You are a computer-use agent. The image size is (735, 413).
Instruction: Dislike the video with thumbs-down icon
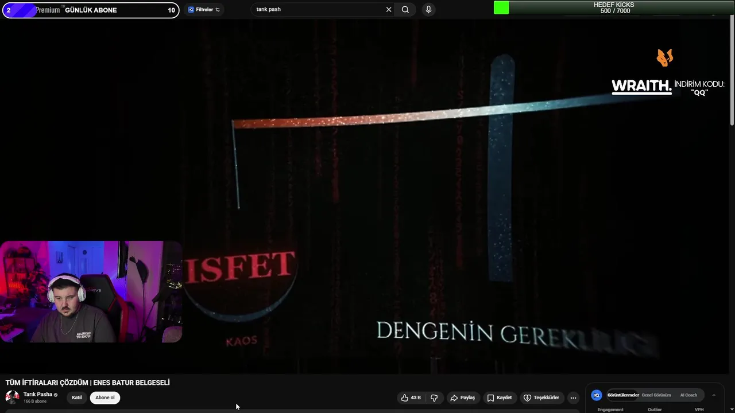click(x=435, y=398)
